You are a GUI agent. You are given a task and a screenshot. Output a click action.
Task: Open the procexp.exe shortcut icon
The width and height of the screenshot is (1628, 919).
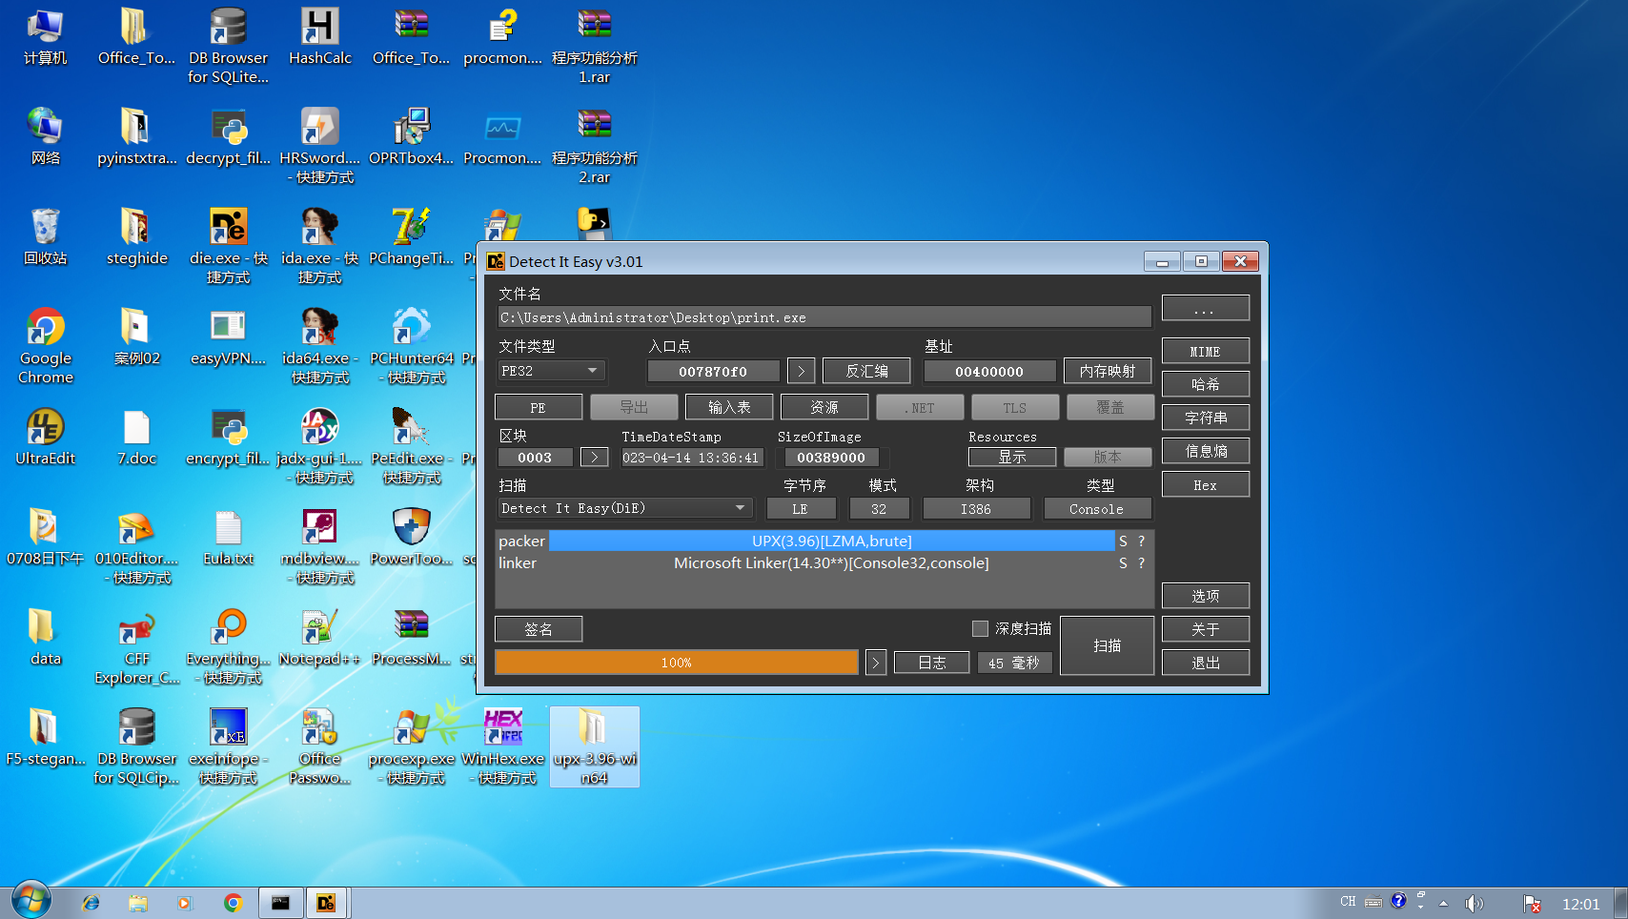pos(412,746)
